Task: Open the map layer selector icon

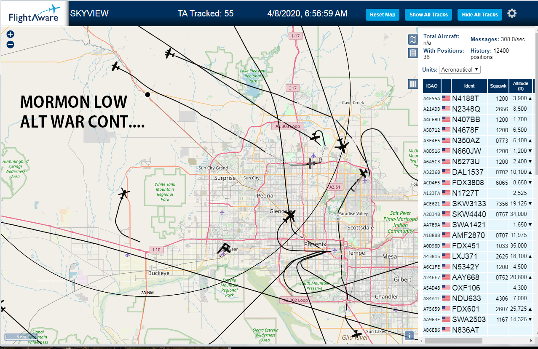Action: coord(413,40)
